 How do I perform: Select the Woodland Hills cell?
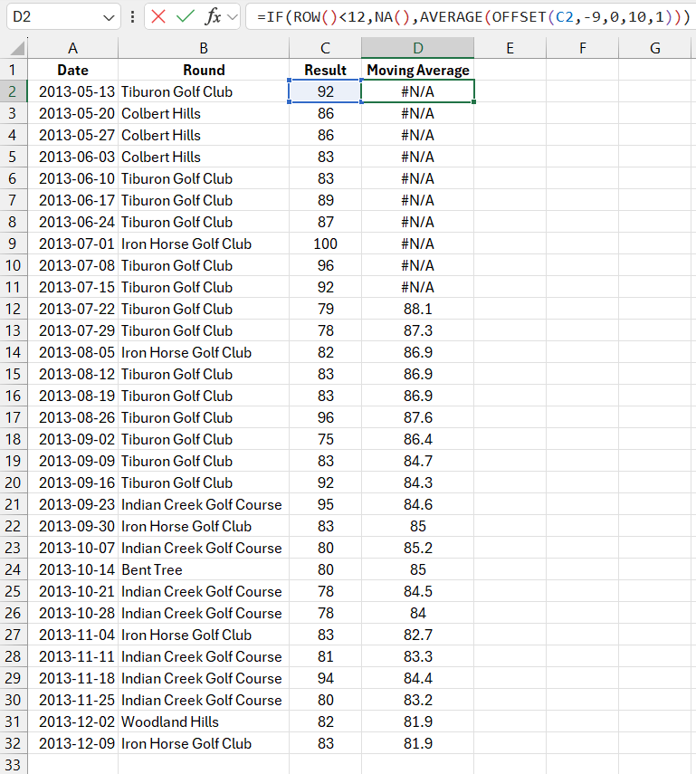coord(203,721)
